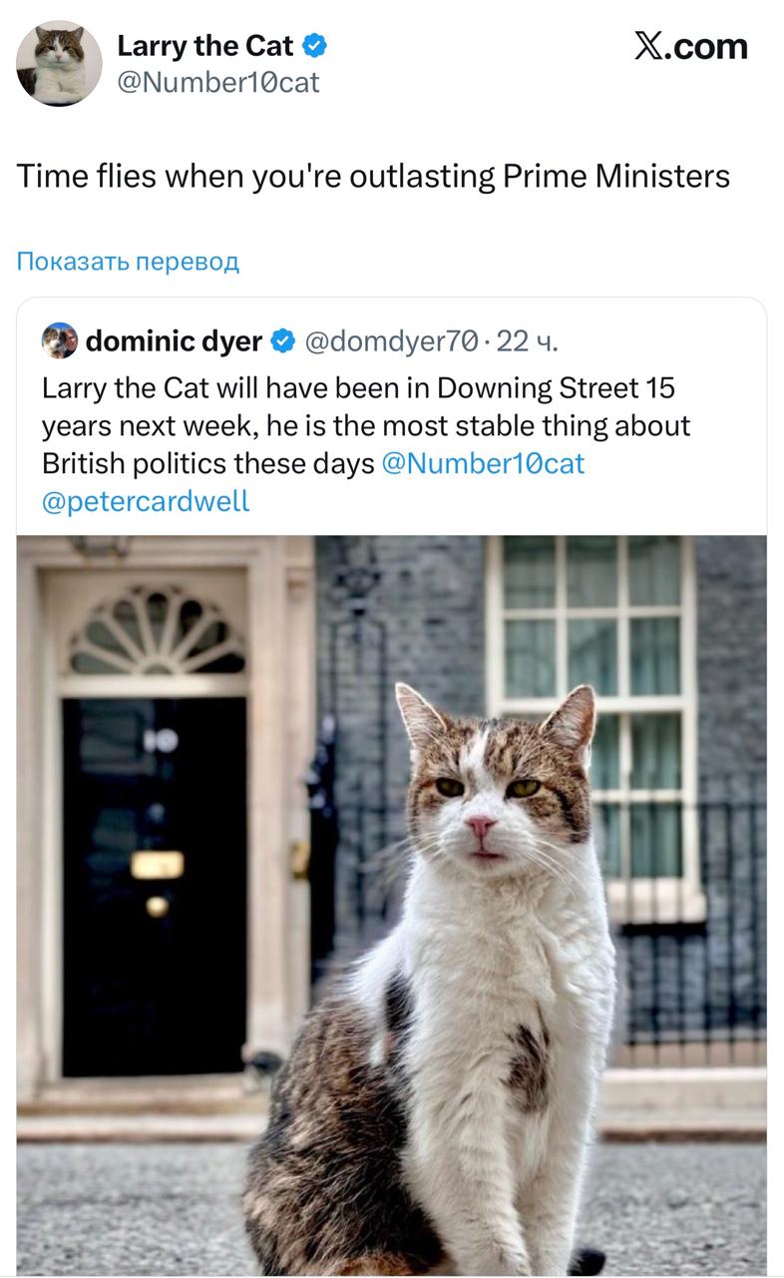Click the @domdyer70 handle
784x1278 pixels.
pos(391,341)
